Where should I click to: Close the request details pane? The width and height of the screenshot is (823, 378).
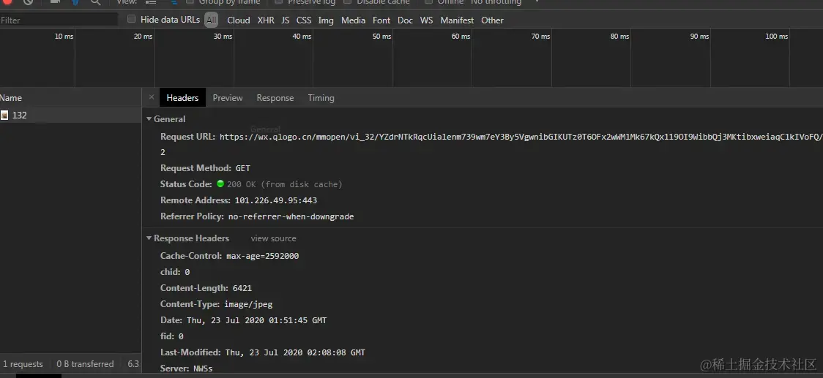[151, 97]
